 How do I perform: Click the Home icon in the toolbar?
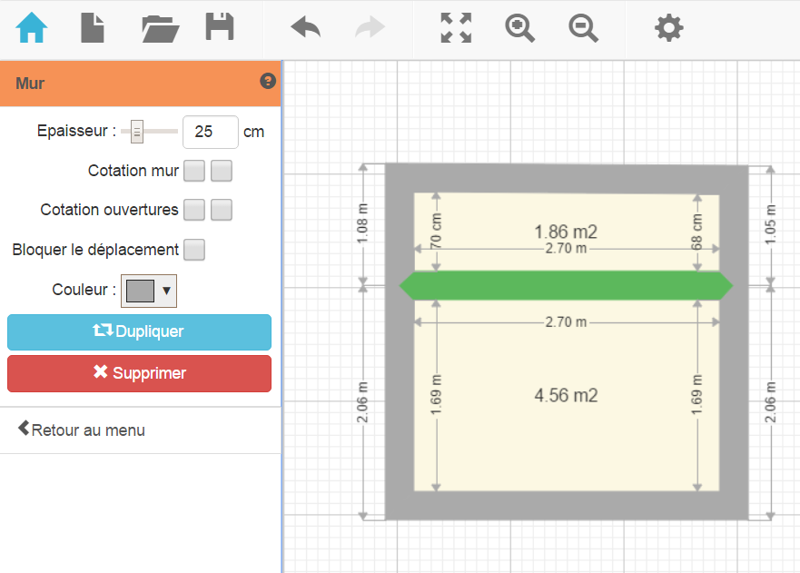pyautogui.click(x=32, y=28)
